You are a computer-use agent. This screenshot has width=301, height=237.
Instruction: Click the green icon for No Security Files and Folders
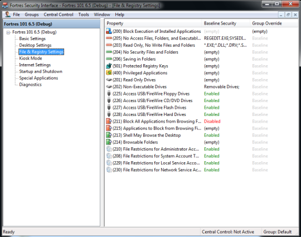109,52
